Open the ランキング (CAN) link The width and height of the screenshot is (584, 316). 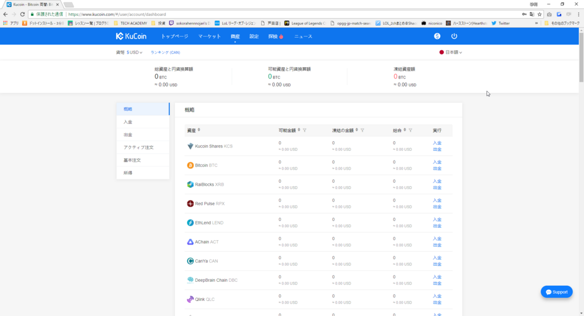(165, 52)
